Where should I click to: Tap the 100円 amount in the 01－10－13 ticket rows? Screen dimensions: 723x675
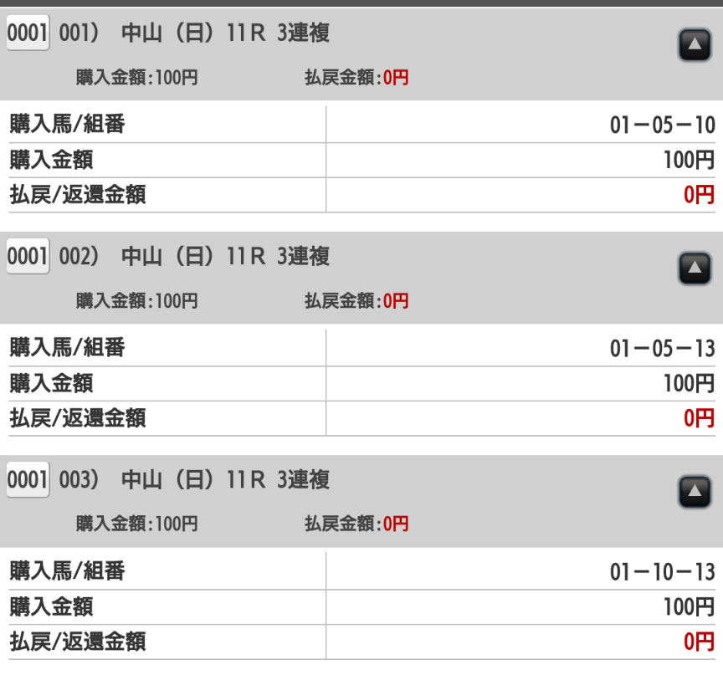point(689,607)
